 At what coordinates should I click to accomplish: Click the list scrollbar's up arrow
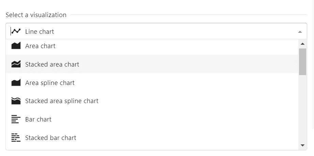(302, 44)
